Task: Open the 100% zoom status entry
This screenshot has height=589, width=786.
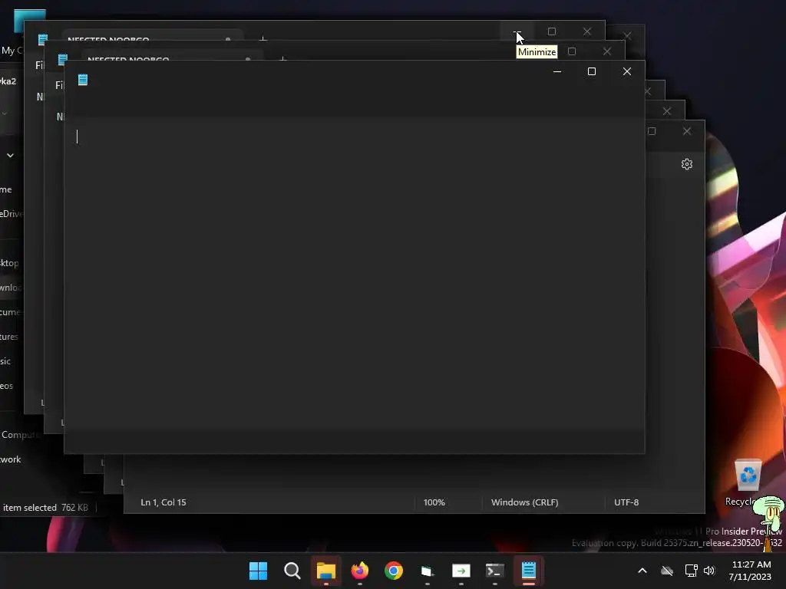Action: pos(434,502)
